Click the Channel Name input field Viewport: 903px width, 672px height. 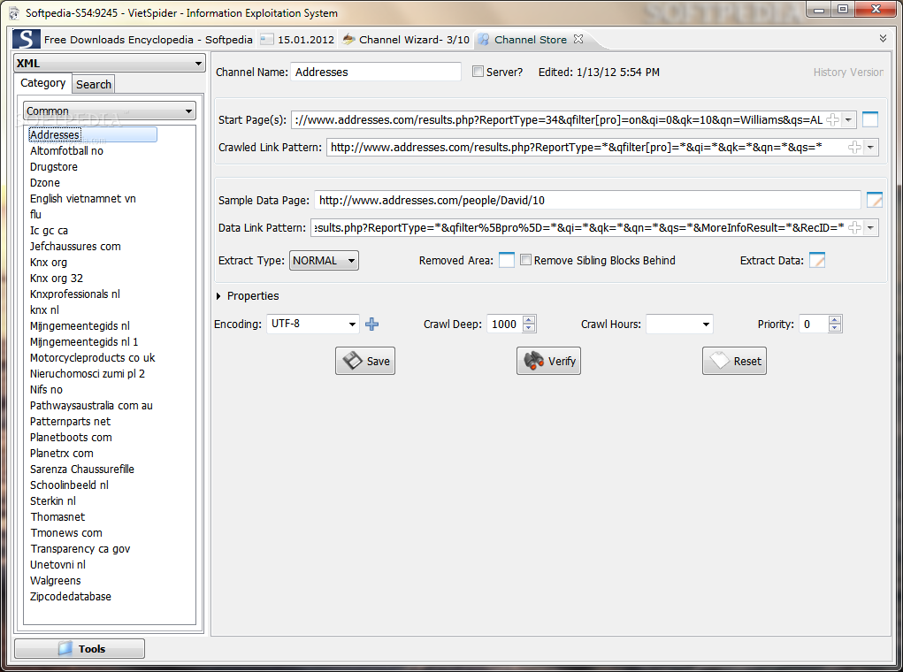[x=376, y=72]
